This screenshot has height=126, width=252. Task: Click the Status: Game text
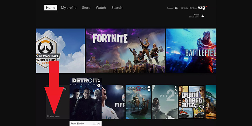(x=194, y=17)
